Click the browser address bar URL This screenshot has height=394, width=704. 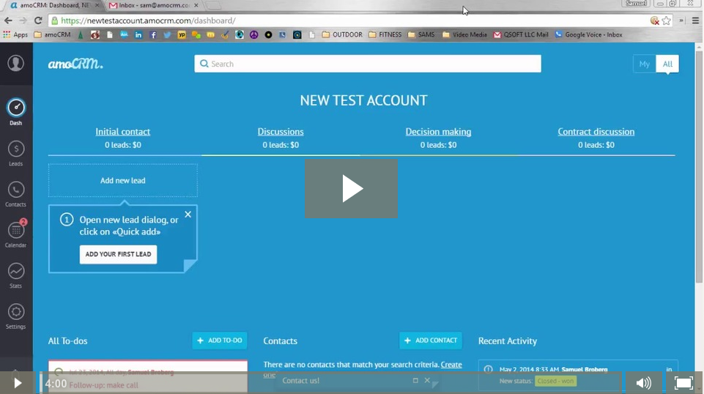(x=148, y=21)
